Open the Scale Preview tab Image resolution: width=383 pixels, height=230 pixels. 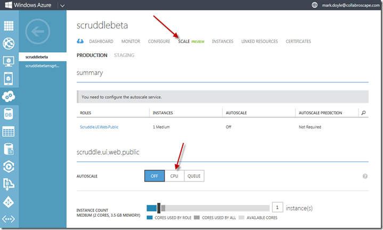(x=191, y=41)
